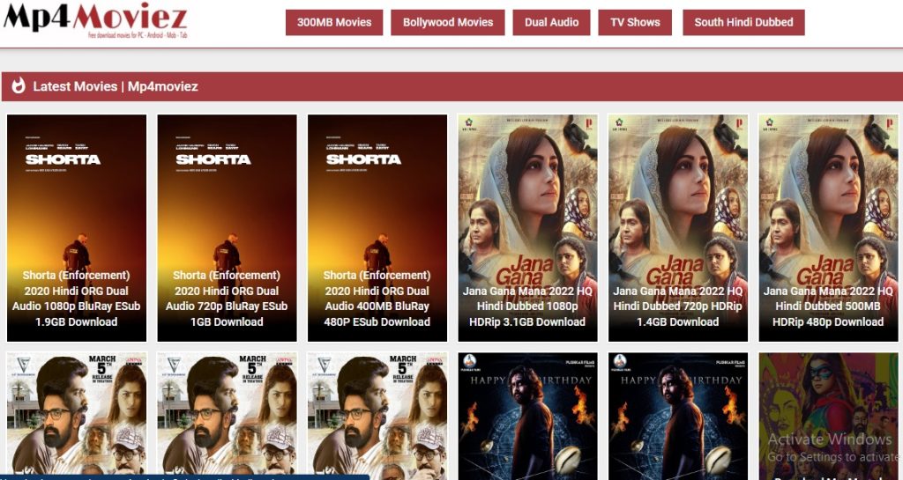Screen dimensions: 903x480
Task: Go to the Dual Audio section
Action: [x=551, y=22]
